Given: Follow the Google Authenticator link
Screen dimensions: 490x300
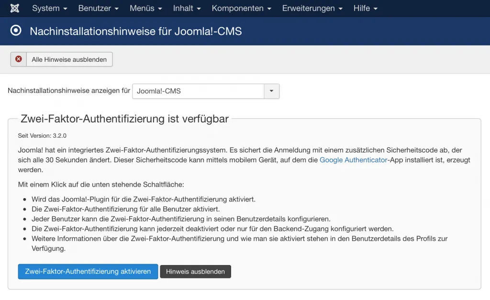Looking at the screenshot, I should (353, 160).
